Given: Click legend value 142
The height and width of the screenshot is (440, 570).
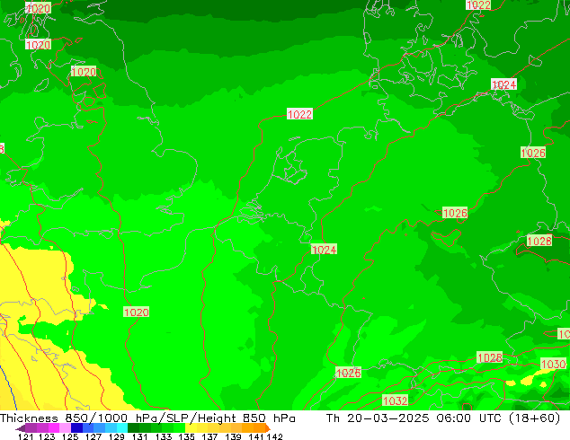Looking at the screenshot, I should click(275, 436).
